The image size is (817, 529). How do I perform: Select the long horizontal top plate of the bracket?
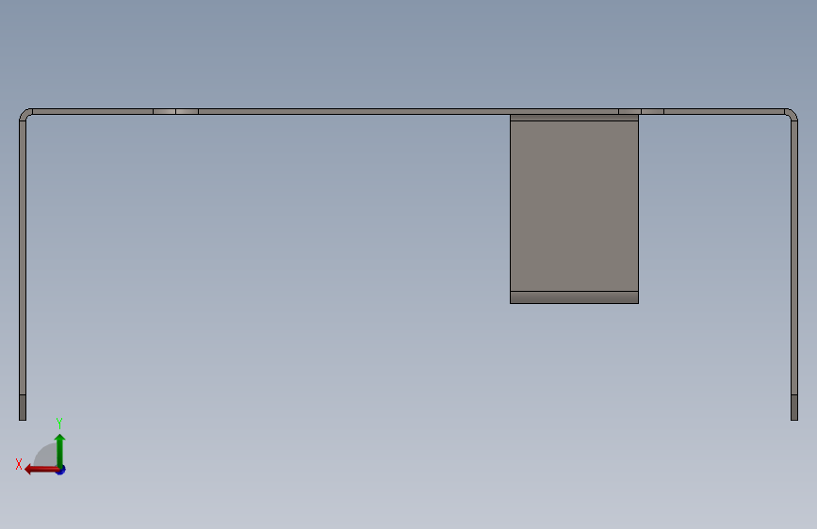coord(409,111)
